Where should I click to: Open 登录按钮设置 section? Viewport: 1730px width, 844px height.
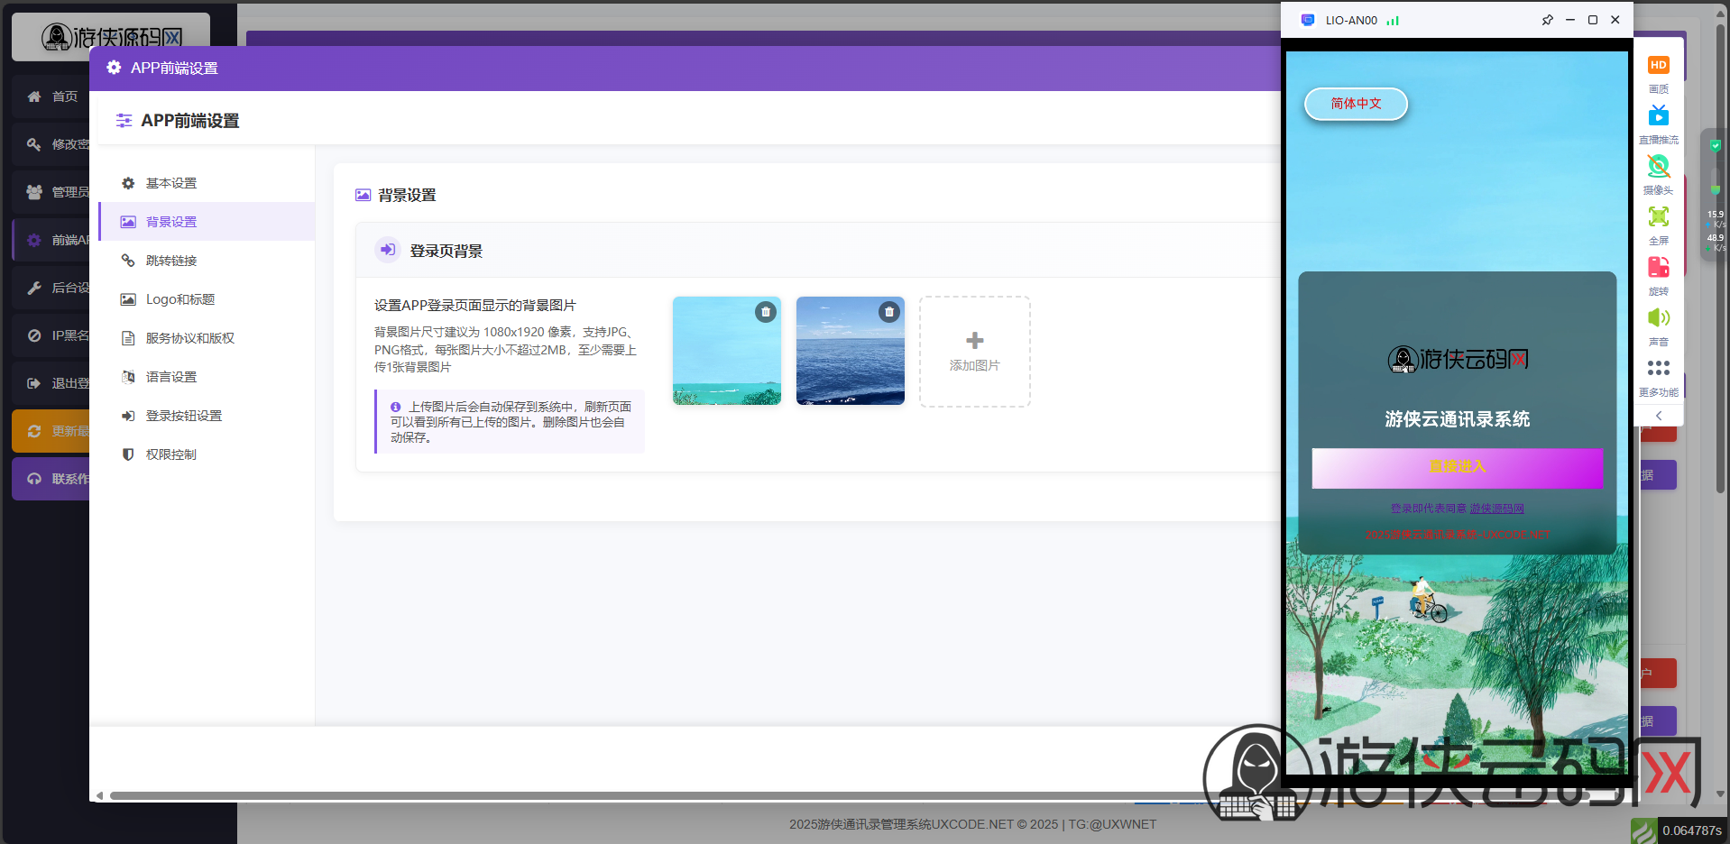(x=207, y=416)
